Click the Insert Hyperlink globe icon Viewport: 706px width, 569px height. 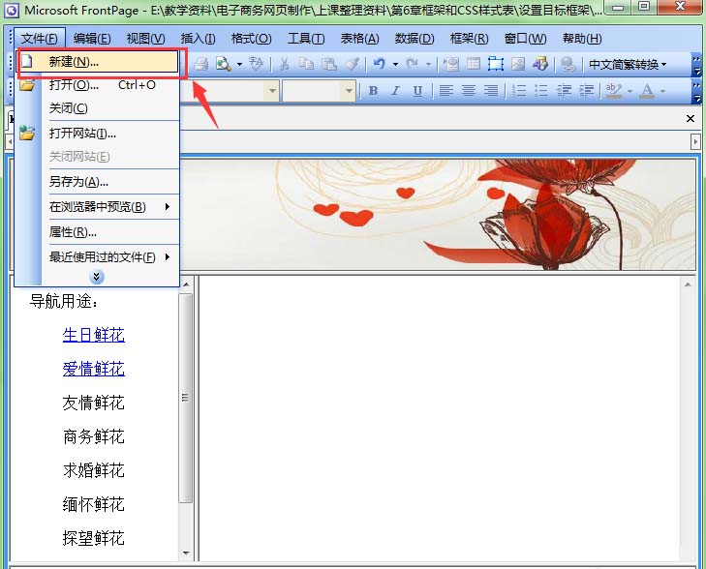click(x=568, y=64)
